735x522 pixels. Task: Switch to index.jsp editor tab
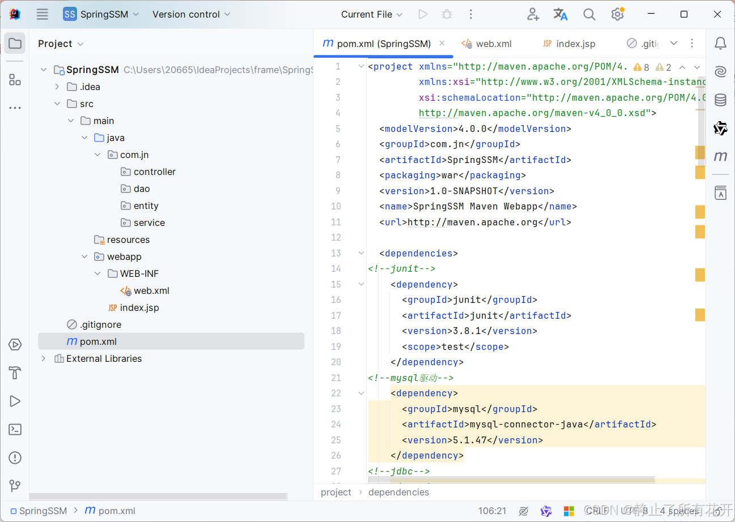click(x=569, y=44)
